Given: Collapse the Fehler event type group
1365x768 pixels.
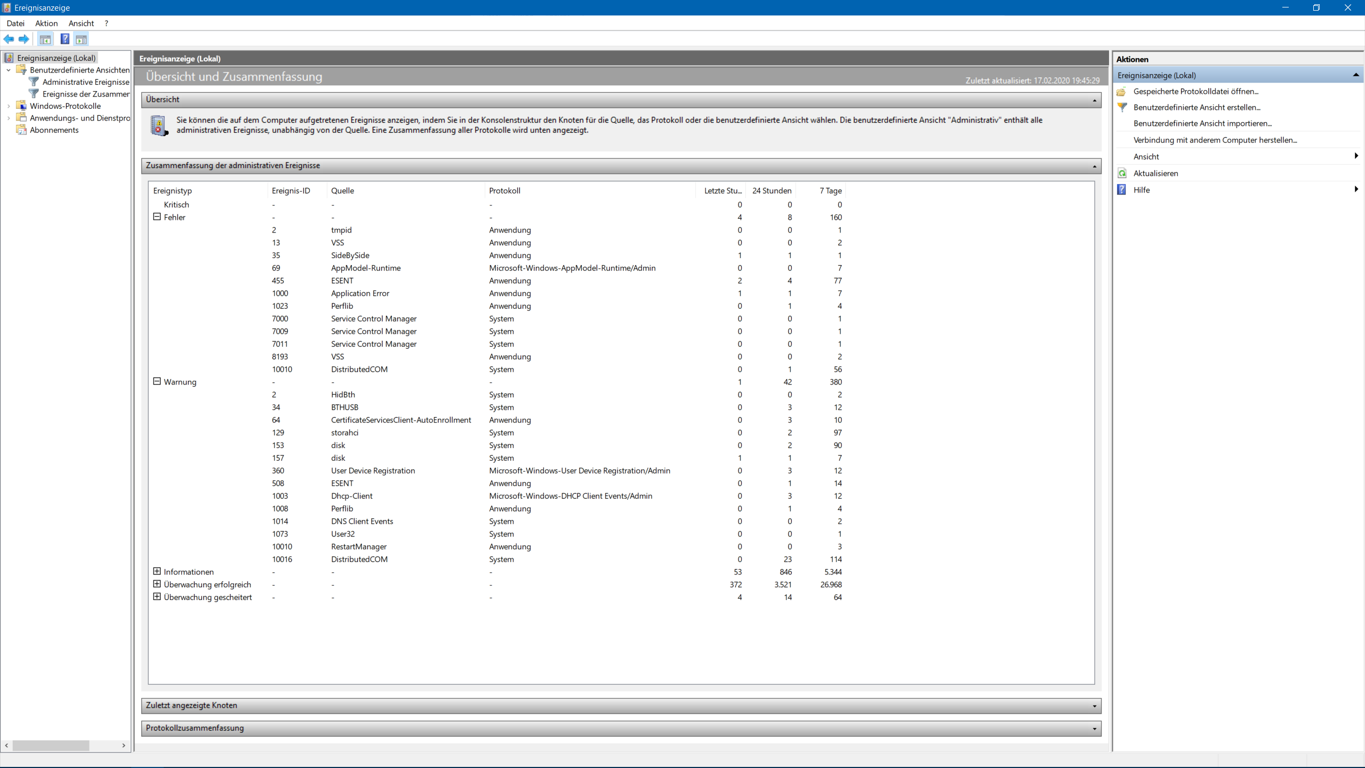Looking at the screenshot, I should 157,217.
